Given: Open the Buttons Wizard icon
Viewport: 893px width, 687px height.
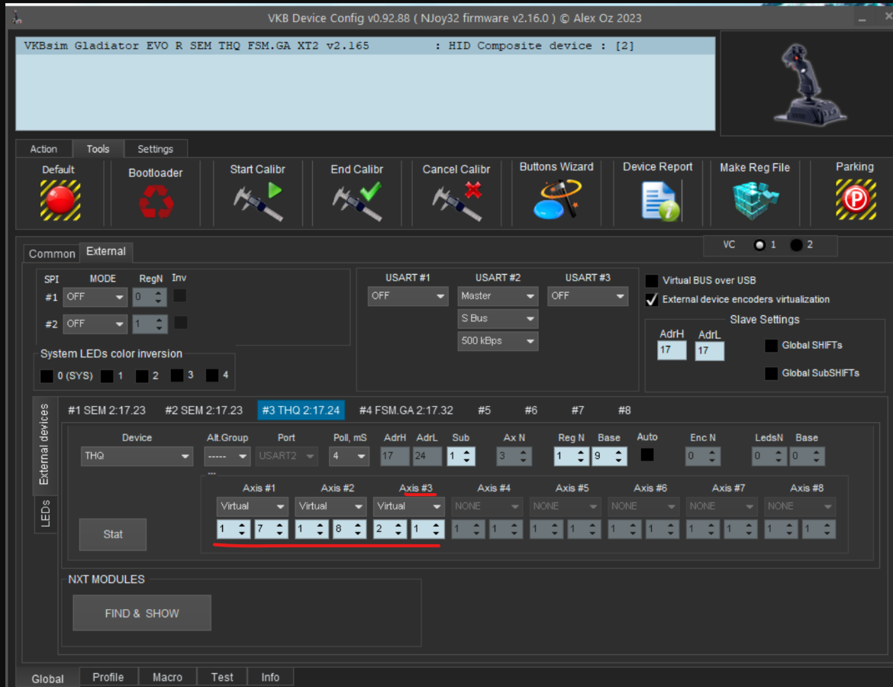Looking at the screenshot, I should 558,198.
